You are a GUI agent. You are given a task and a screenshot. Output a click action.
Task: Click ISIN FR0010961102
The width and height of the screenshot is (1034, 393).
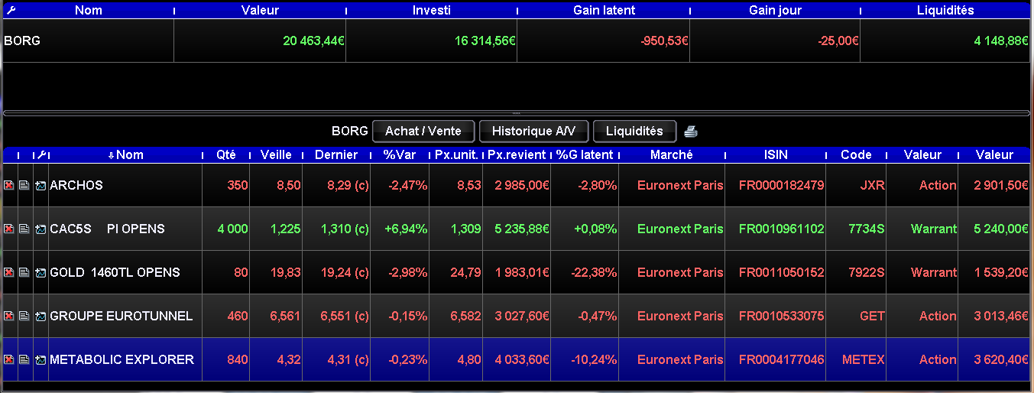point(782,229)
